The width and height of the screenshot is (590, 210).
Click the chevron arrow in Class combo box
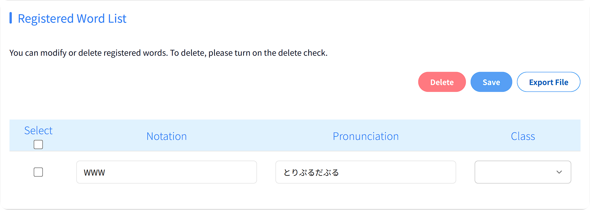(x=559, y=172)
